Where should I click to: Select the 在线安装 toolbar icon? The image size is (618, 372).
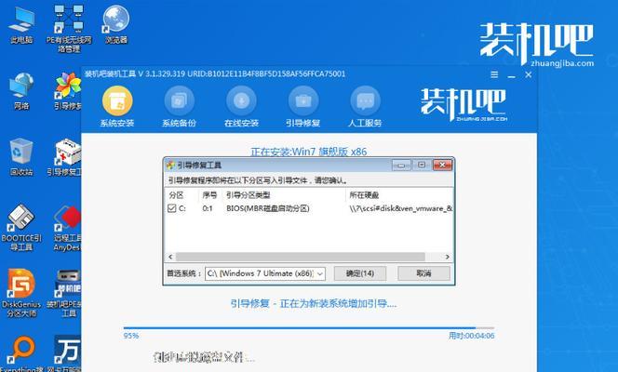point(241,106)
